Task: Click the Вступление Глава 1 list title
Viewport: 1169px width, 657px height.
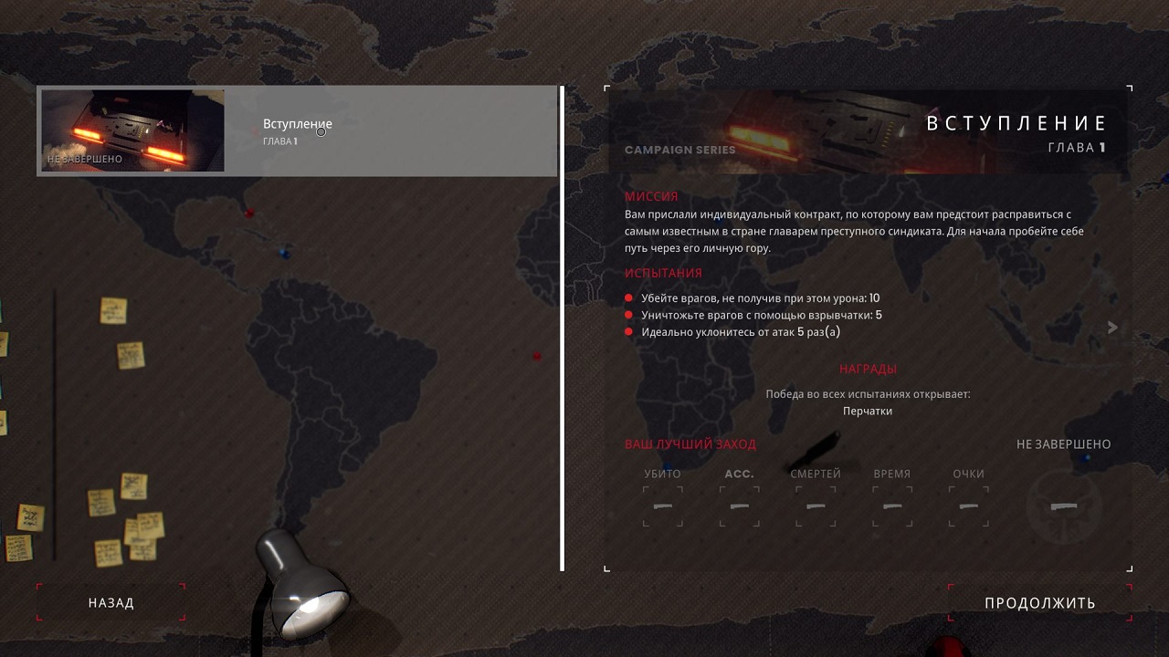Action: (x=297, y=130)
